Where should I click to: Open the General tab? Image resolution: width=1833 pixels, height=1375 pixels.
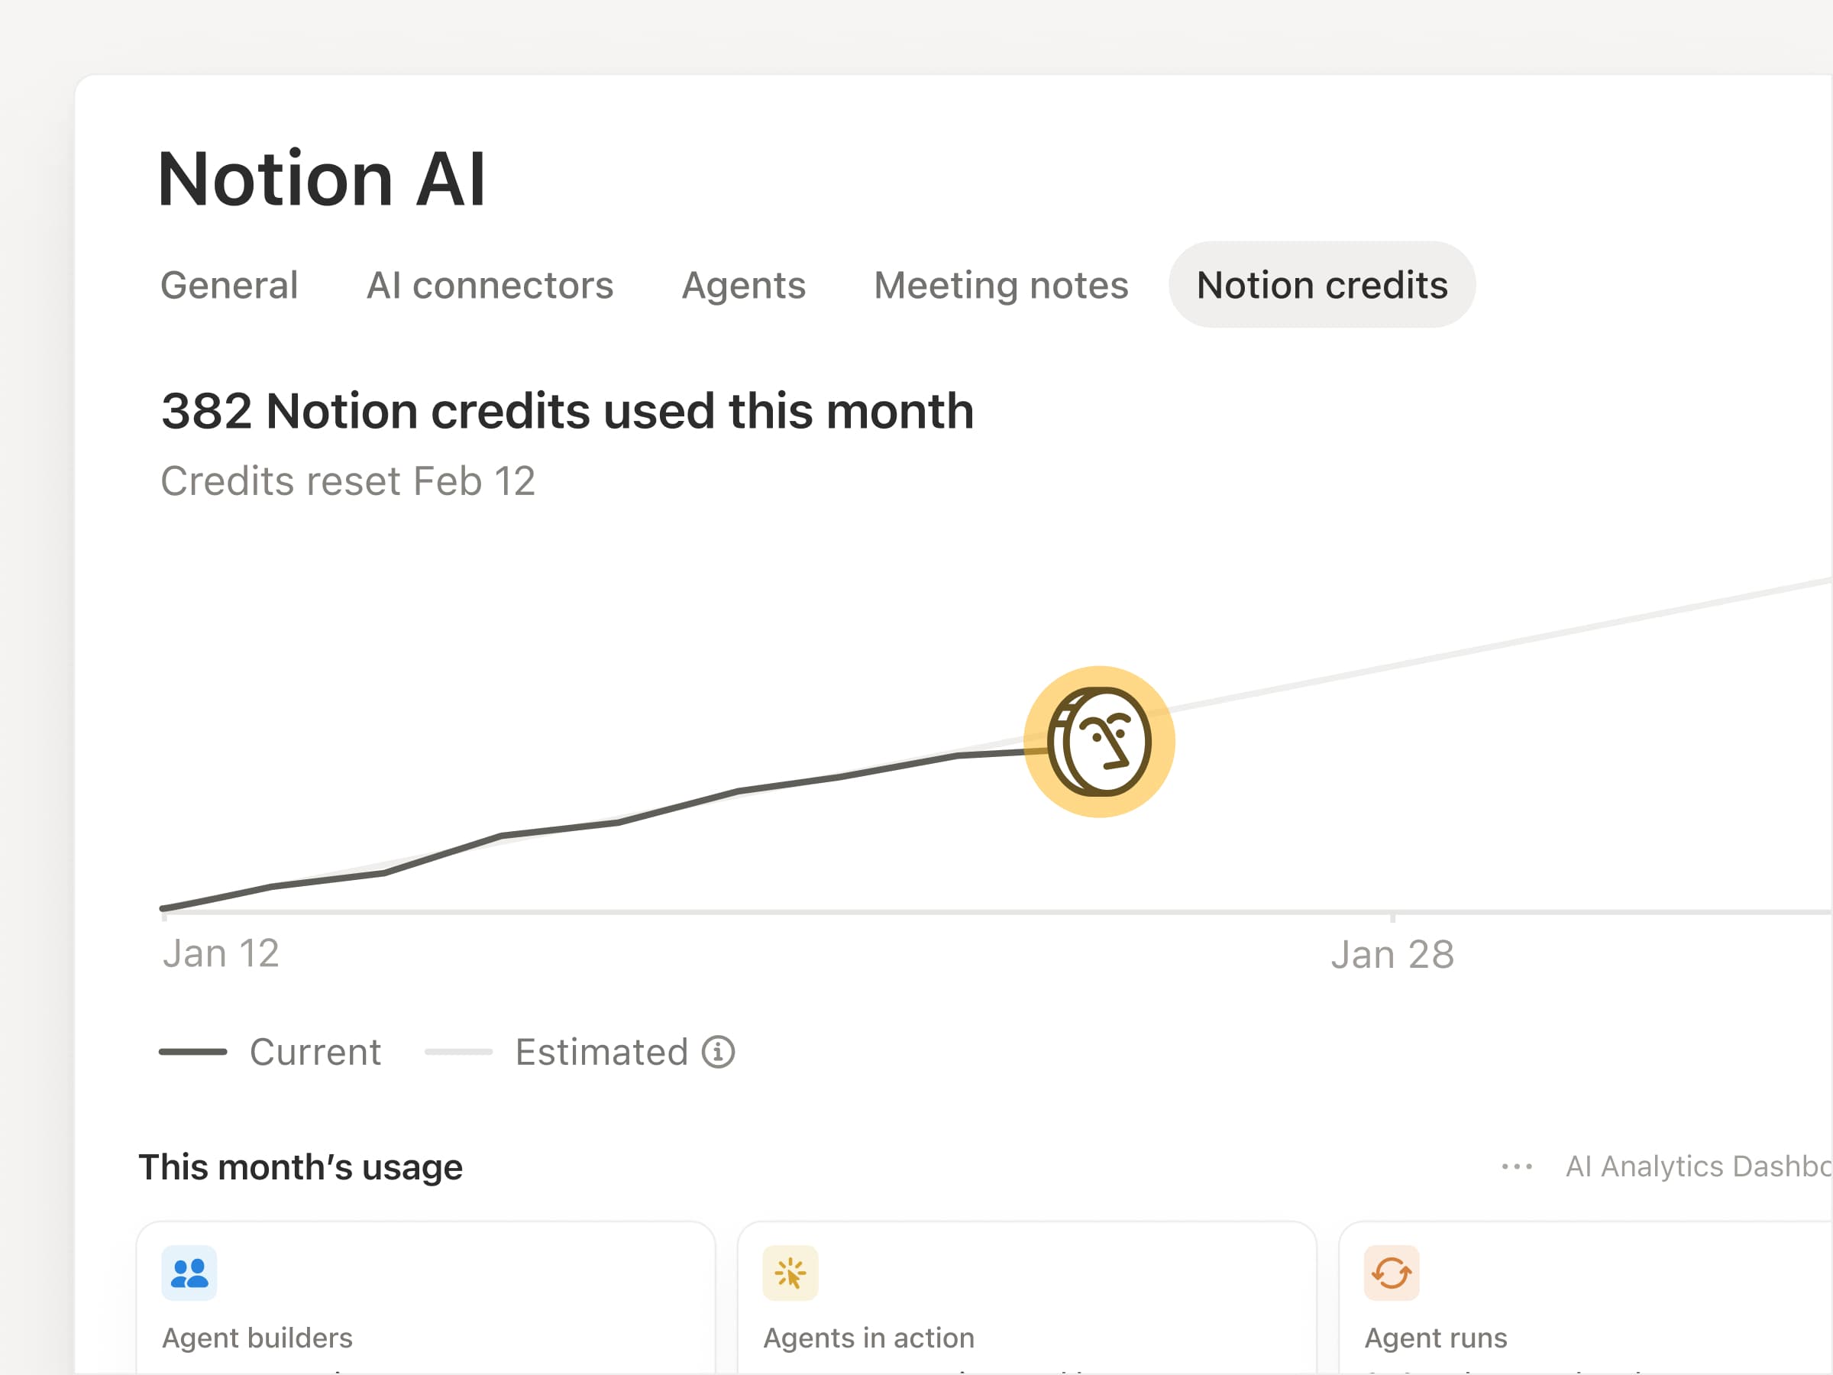pyautogui.click(x=228, y=285)
